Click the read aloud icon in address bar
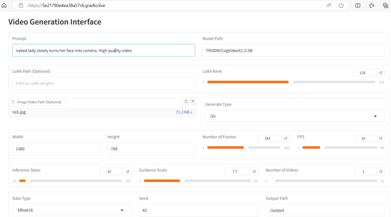 329,5
